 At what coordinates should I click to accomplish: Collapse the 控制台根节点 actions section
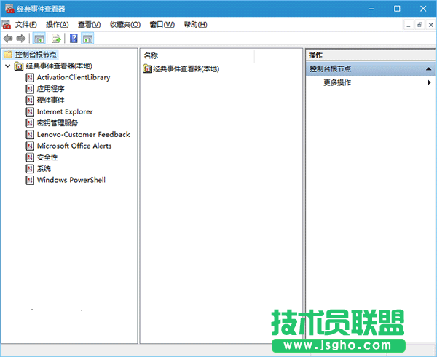point(430,69)
